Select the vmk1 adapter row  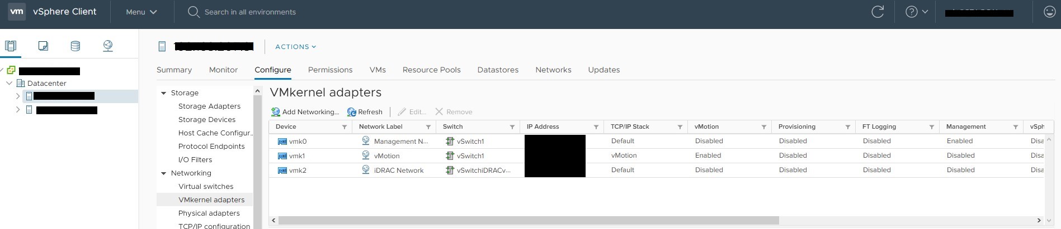pyautogui.click(x=656, y=155)
